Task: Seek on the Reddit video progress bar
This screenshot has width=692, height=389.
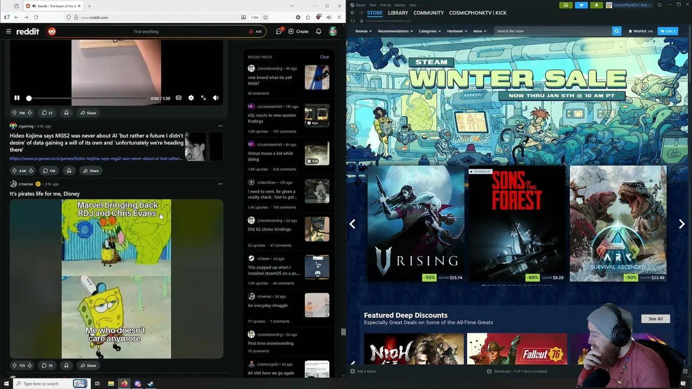Action: [86, 98]
